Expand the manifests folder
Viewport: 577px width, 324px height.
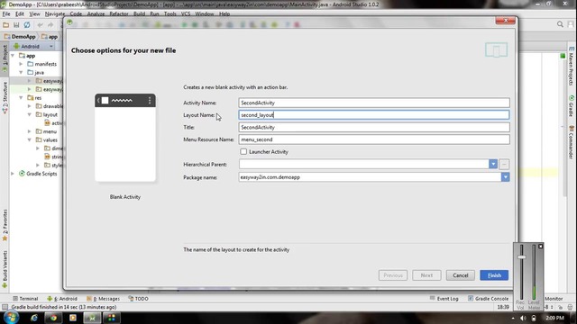pyautogui.click(x=21, y=64)
